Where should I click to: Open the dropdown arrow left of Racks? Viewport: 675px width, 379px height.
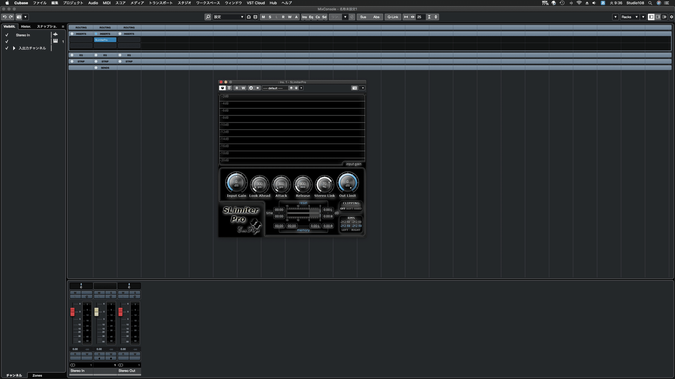click(x=616, y=17)
